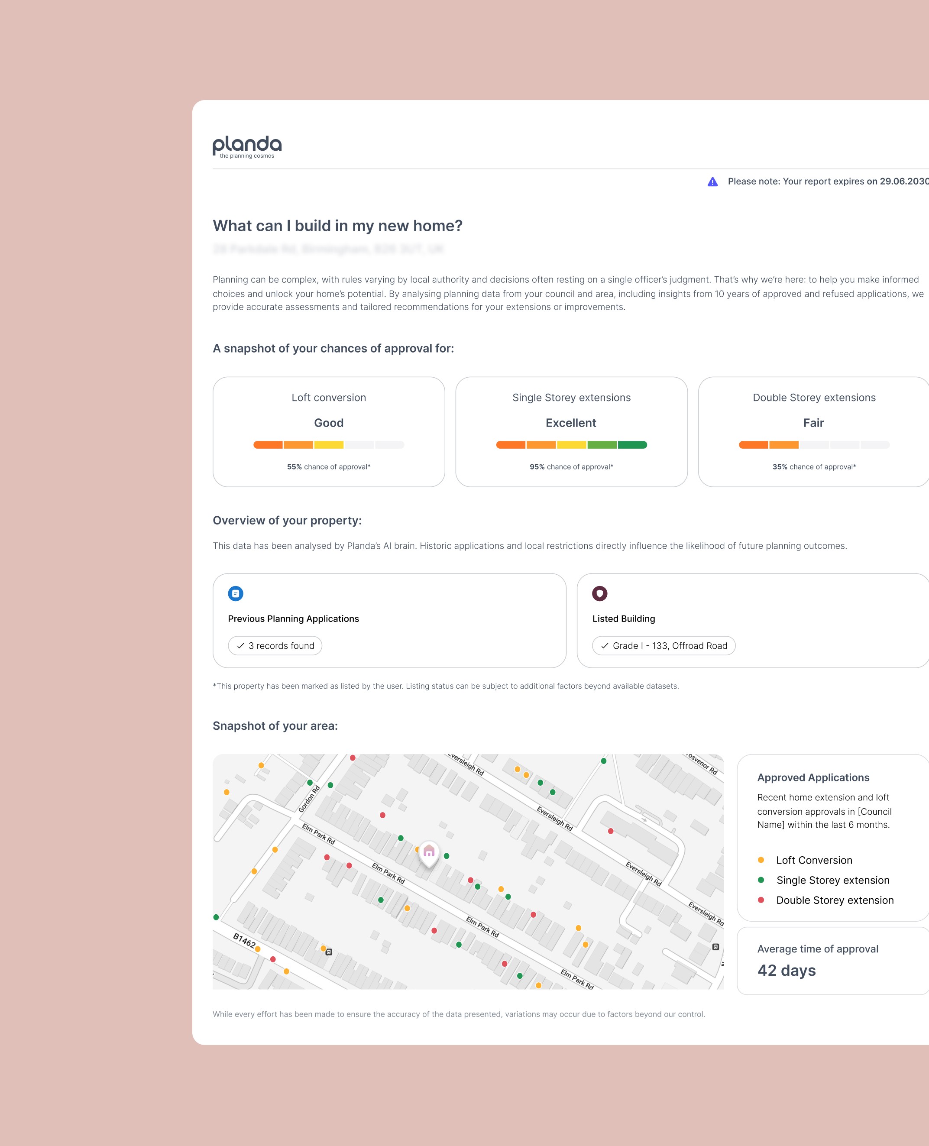Click the blue Previous Planning Applications icon

[x=236, y=593]
